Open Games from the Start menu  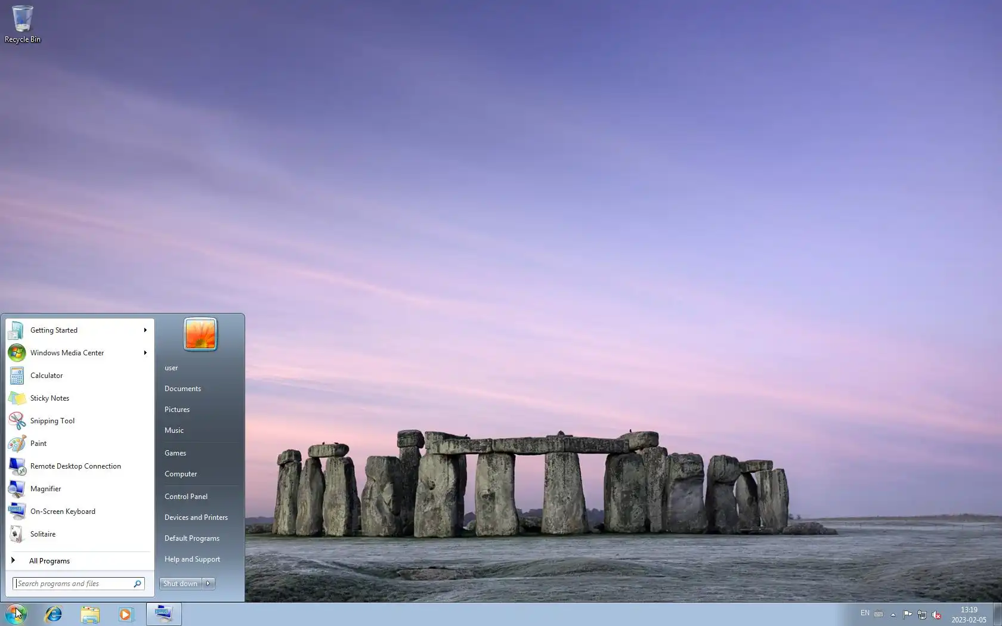[x=175, y=453]
